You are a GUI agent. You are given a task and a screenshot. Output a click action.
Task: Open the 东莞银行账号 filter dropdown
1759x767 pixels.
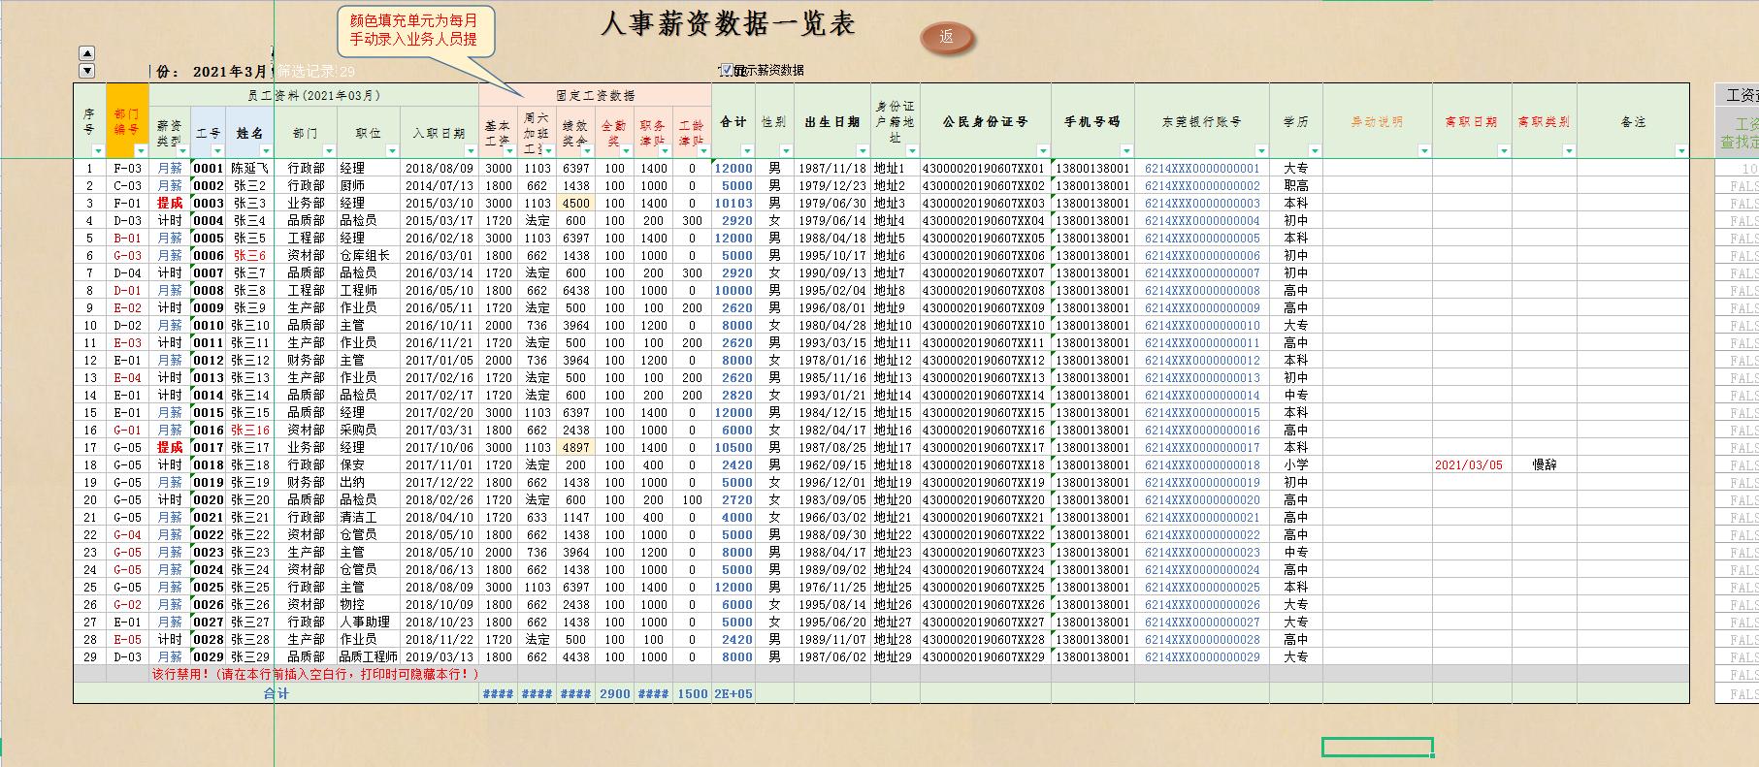pyautogui.click(x=1261, y=150)
